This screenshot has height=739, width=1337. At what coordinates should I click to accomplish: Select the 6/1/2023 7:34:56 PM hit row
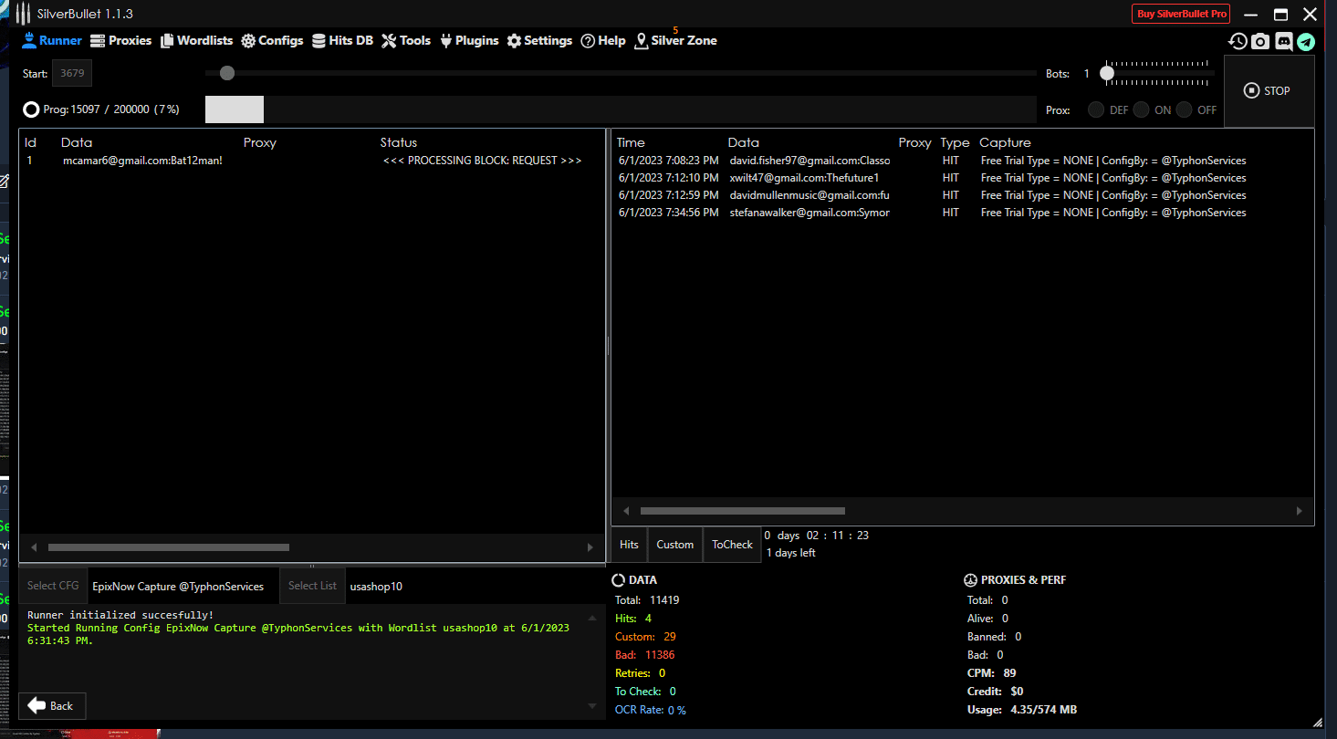click(x=962, y=213)
